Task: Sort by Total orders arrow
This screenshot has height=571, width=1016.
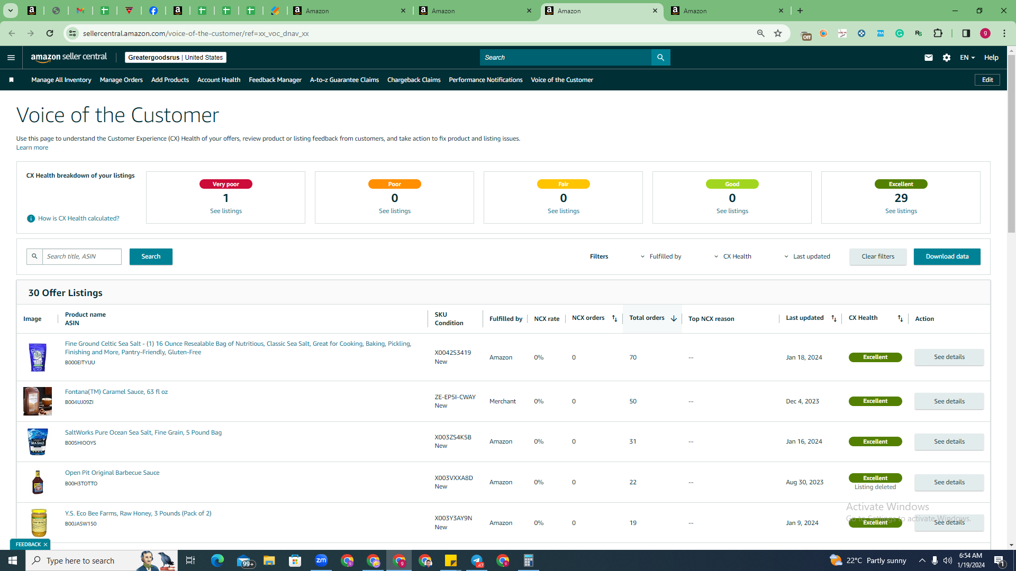Action: coord(674,318)
